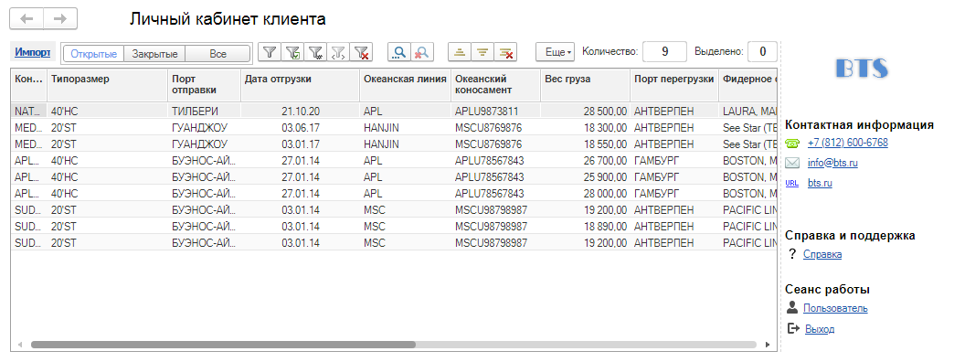Screen dimensions: 954x362
Task: Select the weight cell 18 300,00
Action: click(585, 128)
